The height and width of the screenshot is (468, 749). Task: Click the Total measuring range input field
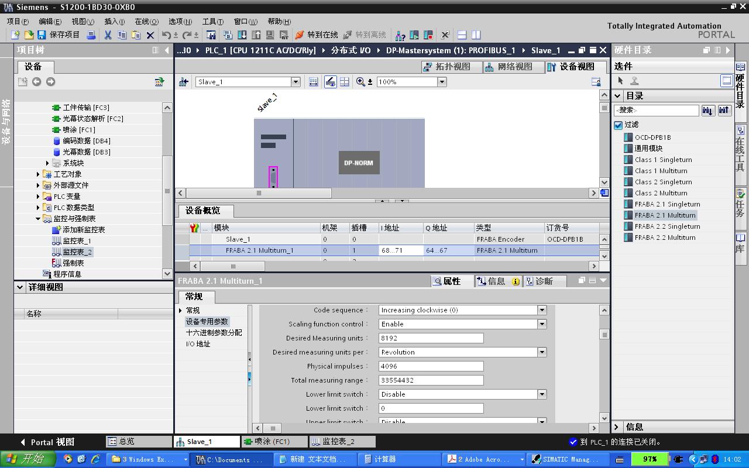431,380
